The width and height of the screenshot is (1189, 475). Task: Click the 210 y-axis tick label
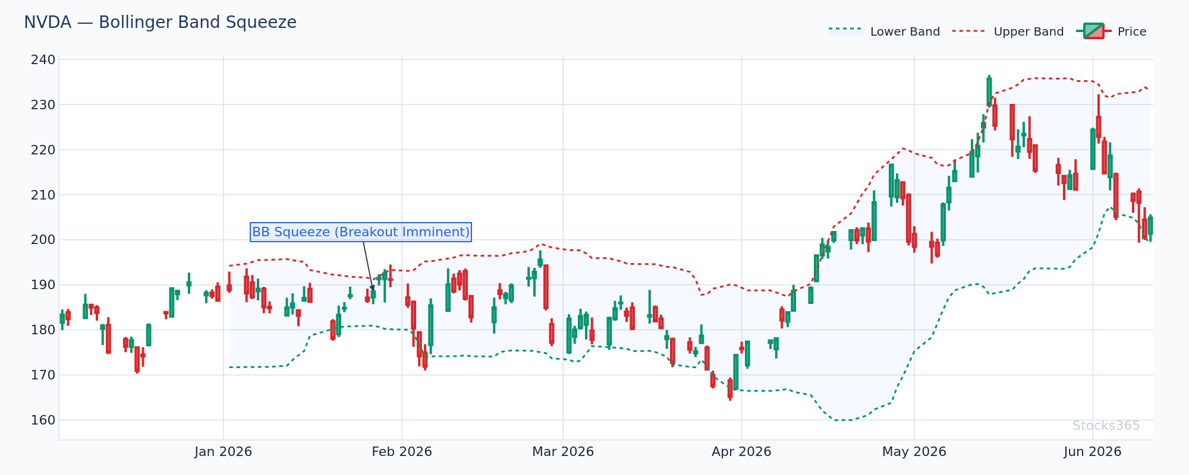(43, 195)
